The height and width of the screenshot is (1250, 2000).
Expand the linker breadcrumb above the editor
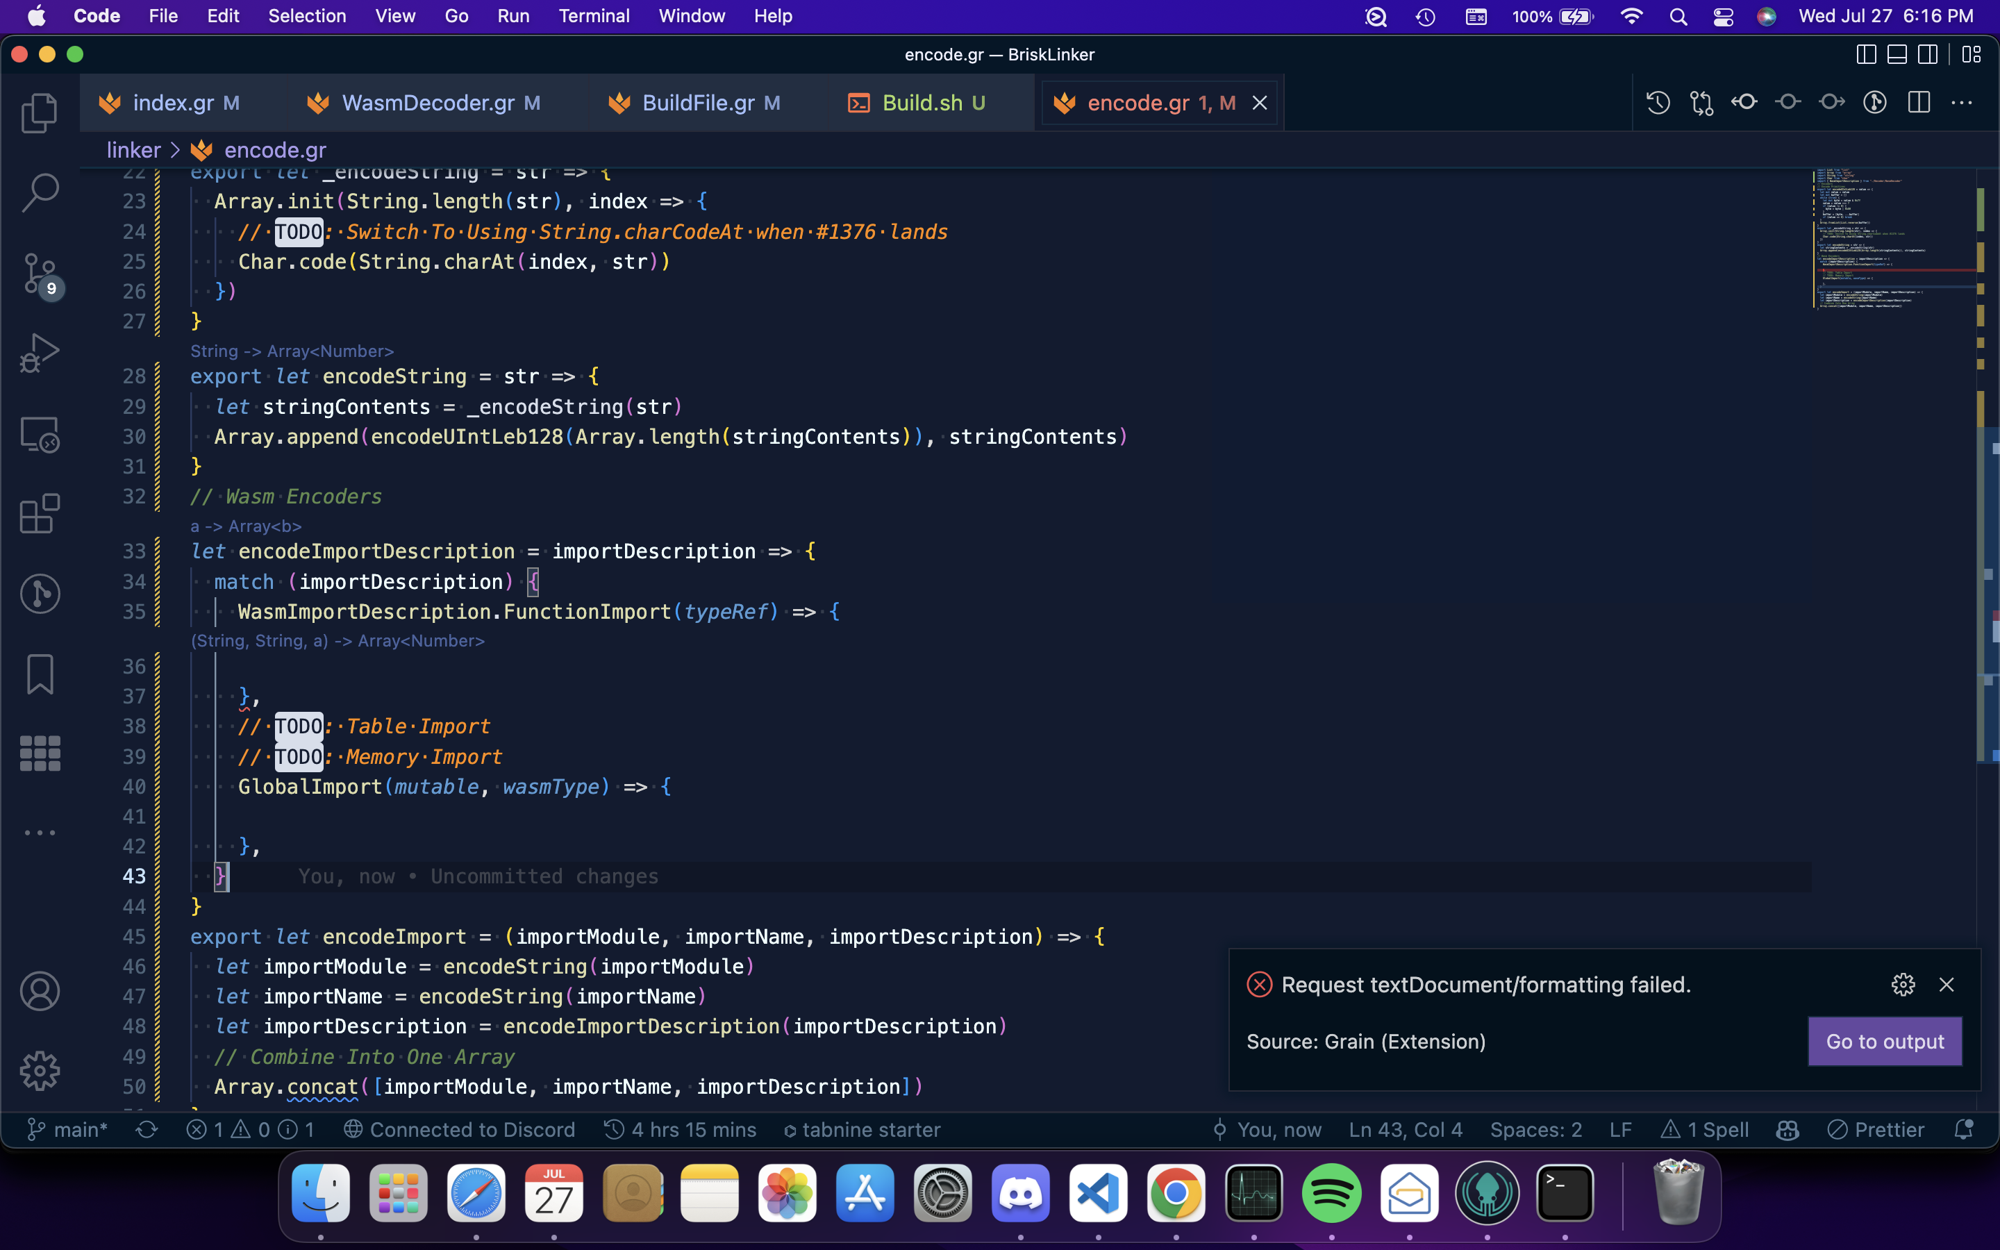pyautogui.click(x=133, y=149)
